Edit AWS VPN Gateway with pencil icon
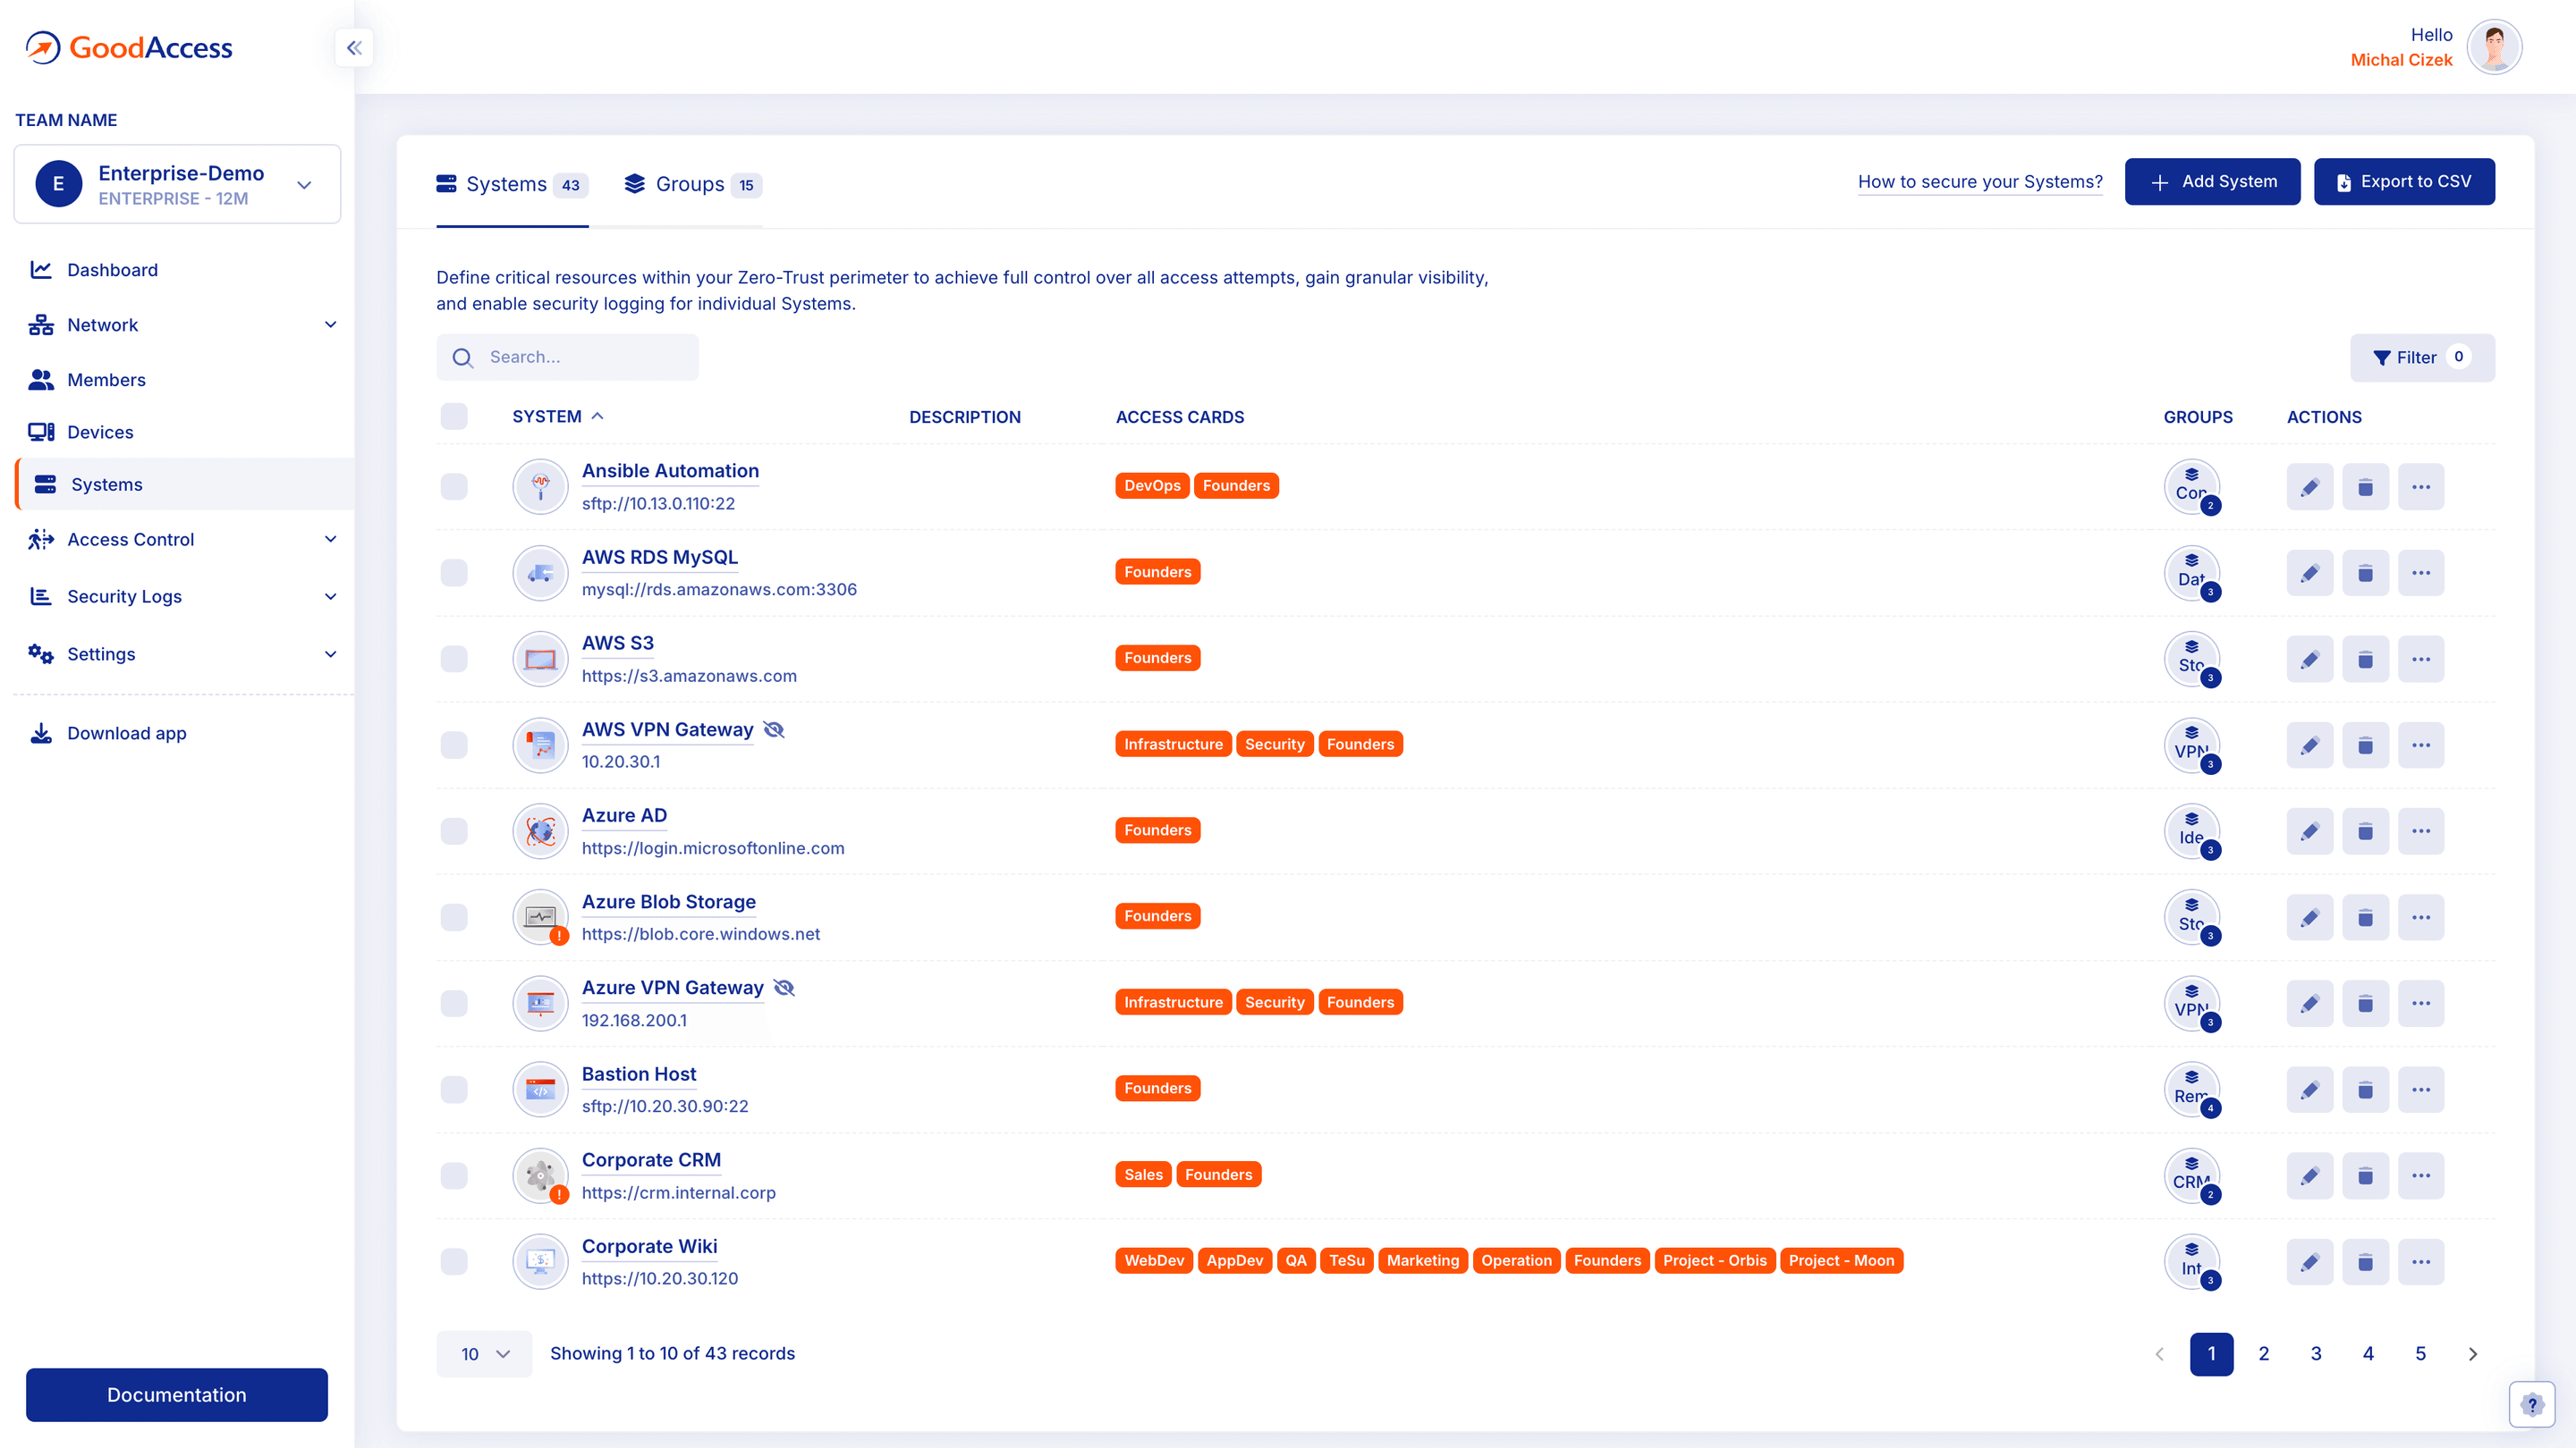This screenshot has height=1448, width=2576. pyautogui.click(x=2309, y=745)
